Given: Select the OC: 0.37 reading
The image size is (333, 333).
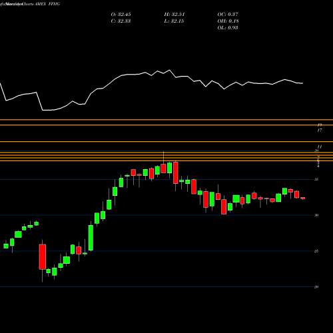Looking at the screenshot, I should click(x=228, y=15).
